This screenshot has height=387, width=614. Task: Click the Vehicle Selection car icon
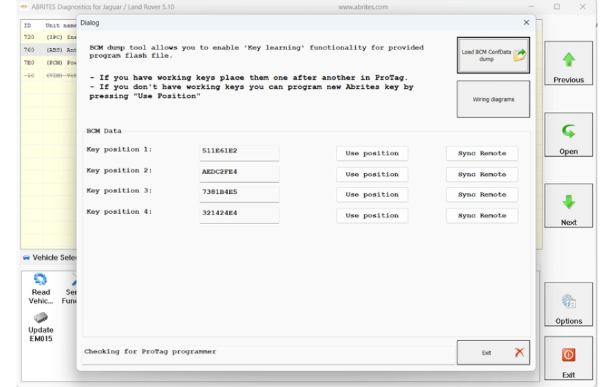tap(26, 258)
